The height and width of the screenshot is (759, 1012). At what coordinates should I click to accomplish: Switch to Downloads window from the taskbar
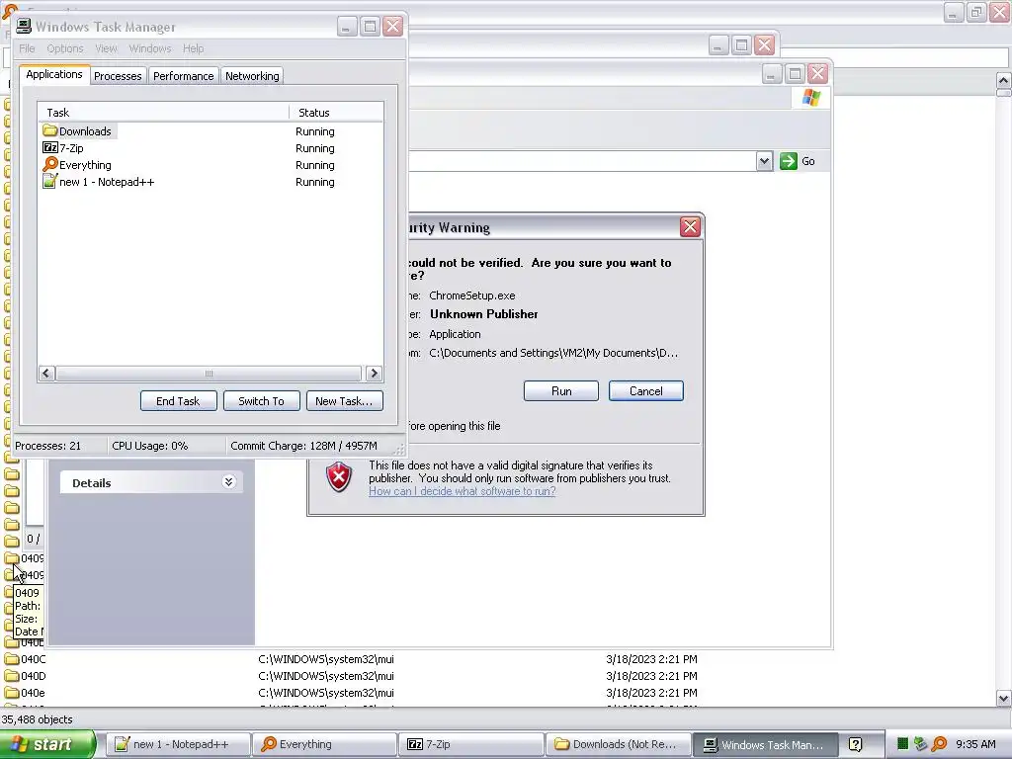619,744
